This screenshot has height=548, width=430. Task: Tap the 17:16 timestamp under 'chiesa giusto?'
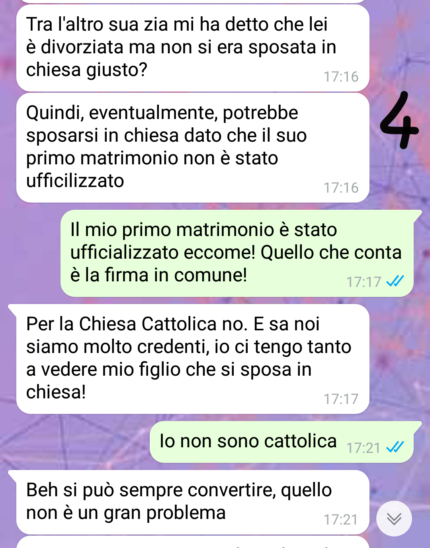click(341, 76)
